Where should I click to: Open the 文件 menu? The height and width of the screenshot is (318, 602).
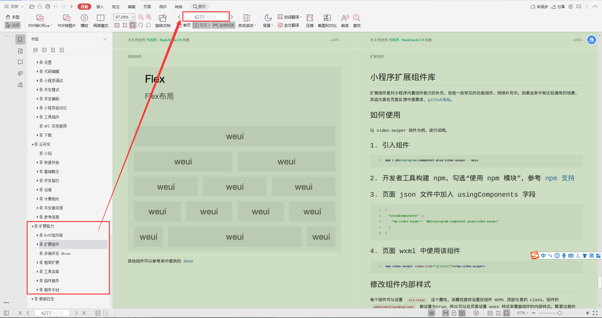tap(14, 7)
